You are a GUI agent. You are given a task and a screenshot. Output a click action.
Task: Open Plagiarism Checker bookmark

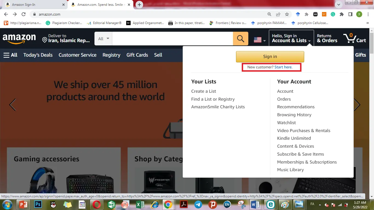click(x=64, y=23)
